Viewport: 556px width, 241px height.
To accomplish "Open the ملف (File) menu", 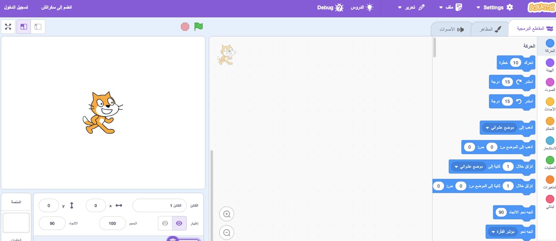I will pyautogui.click(x=451, y=8).
